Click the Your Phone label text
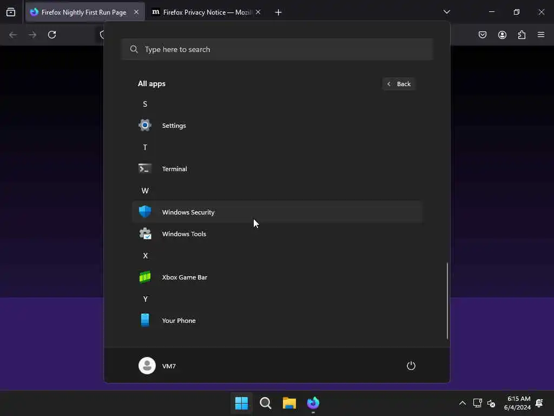The height and width of the screenshot is (416, 554). 179,321
